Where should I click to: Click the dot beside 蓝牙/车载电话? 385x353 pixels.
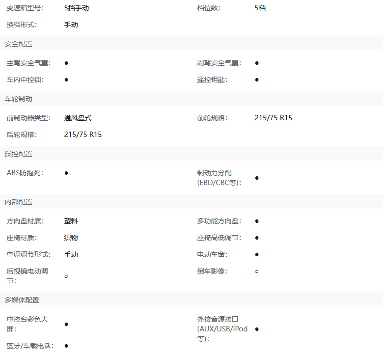[66, 346]
